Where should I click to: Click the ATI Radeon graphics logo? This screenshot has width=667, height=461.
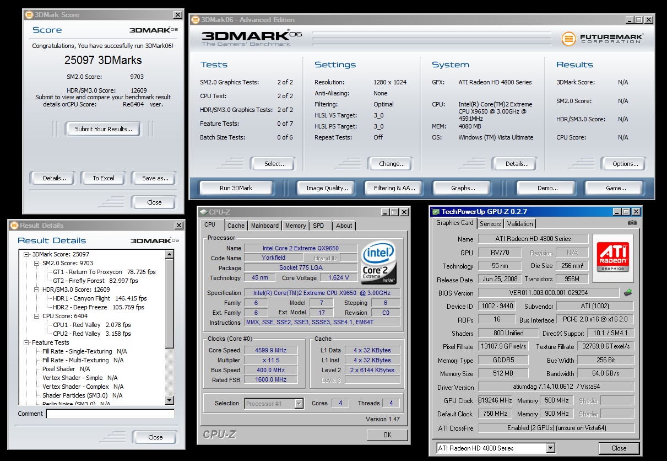tap(612, 258)
